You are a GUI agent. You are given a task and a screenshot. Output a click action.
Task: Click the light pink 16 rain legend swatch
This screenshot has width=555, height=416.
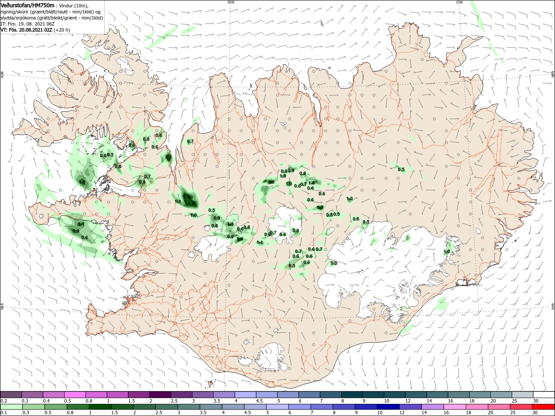click(x=455, y=407)
